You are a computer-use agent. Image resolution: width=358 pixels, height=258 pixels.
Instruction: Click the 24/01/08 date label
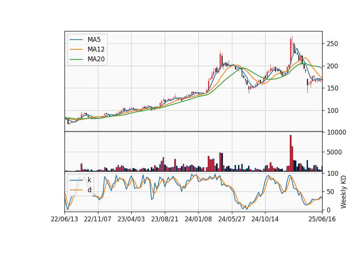198,219
